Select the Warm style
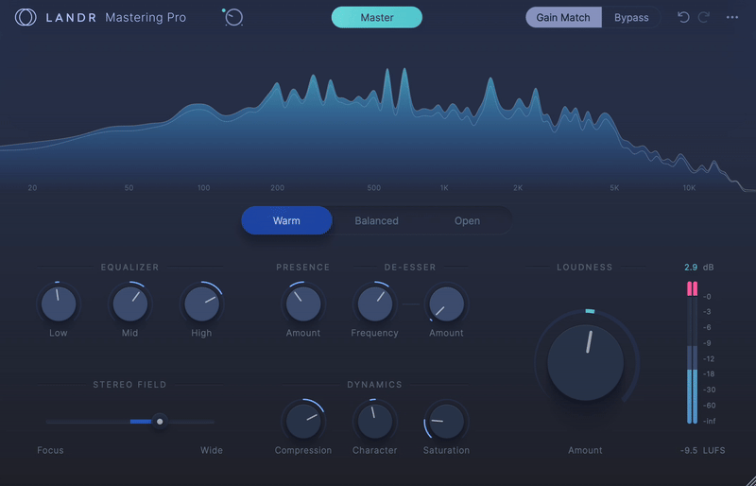Screen dimensions: 756x486 point(286,220)
